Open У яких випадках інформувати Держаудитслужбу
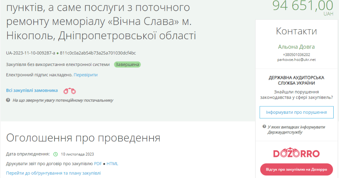This screenshot has height=178, width=339. pos(296,129)
